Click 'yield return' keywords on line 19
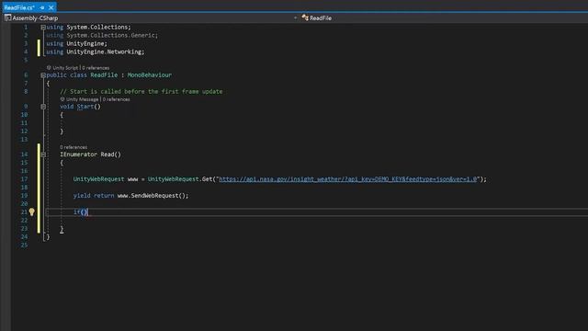 click(x=94, y=196)
